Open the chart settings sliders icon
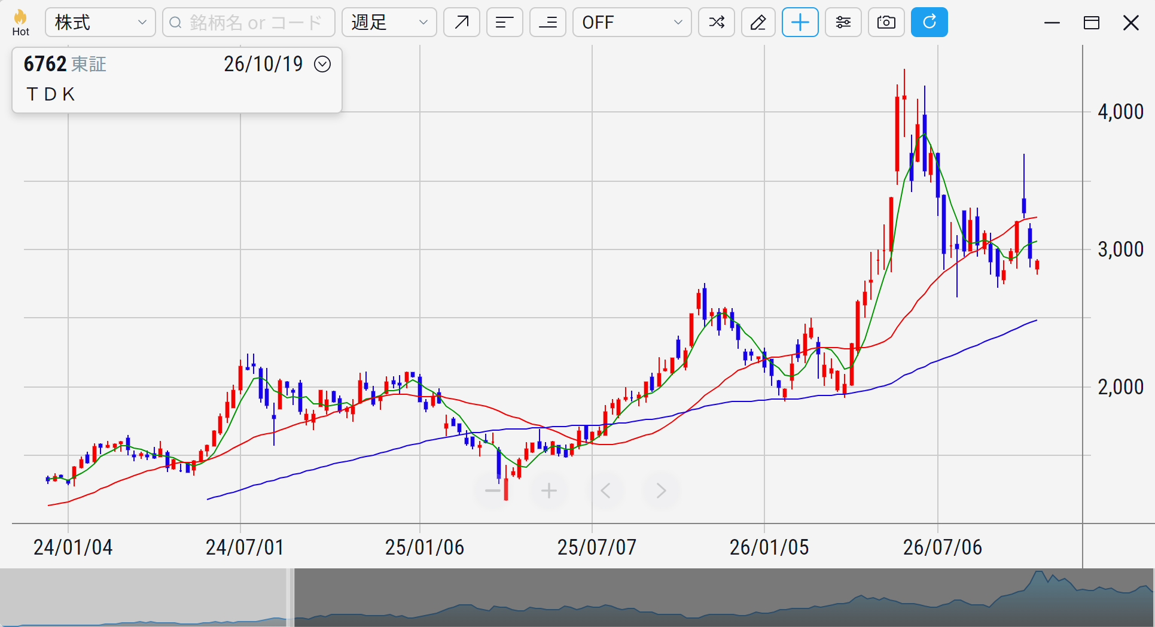Image resolution: width=1155 pixels, height=627 pixels. (x=843, y=23)
